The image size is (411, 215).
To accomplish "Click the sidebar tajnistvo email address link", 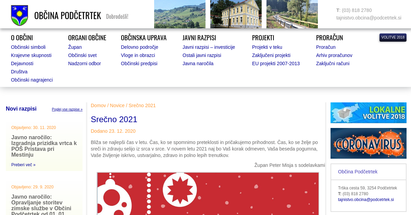I will pos(366,200).
